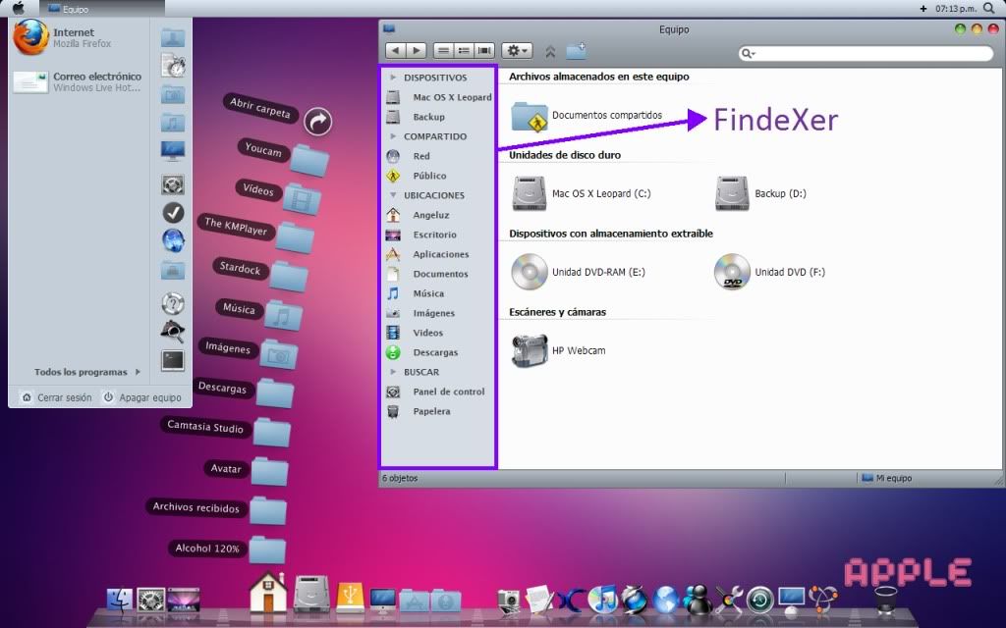Select the Equipo taskbar item

click(101, 9)
